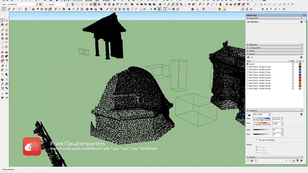Make Point Cloud - Artifact 02.pts the active layer

248,70
